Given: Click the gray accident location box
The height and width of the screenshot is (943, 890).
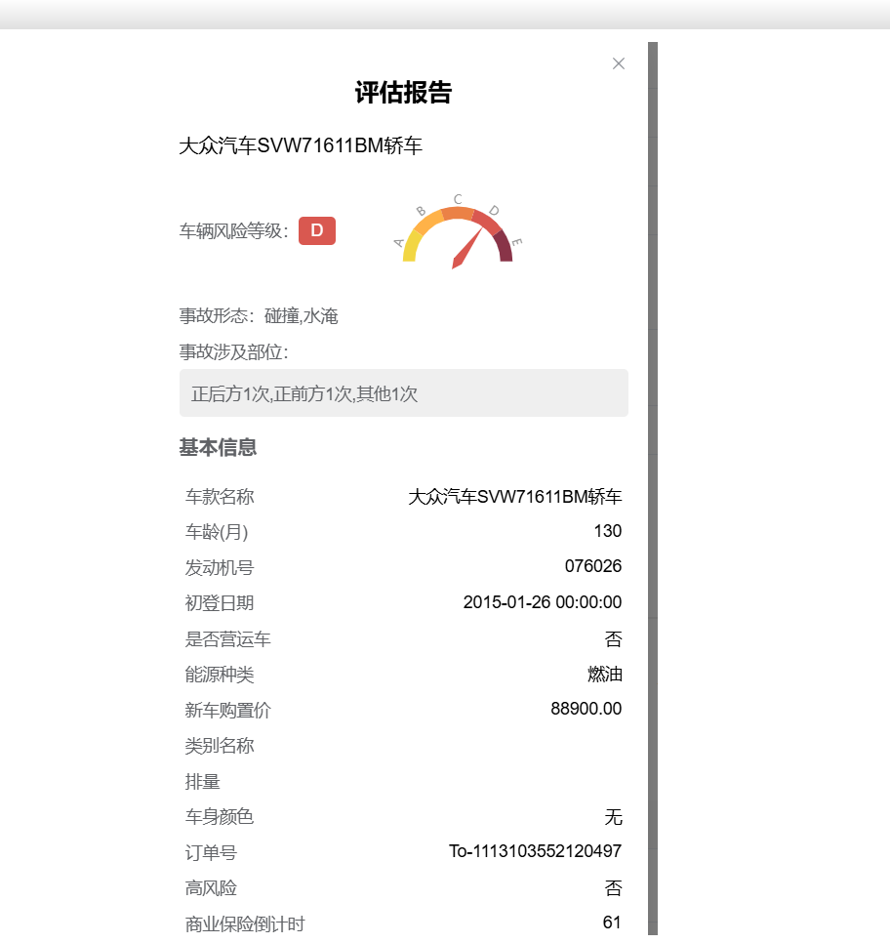Looking at the screenshot, I should point(403,393).
